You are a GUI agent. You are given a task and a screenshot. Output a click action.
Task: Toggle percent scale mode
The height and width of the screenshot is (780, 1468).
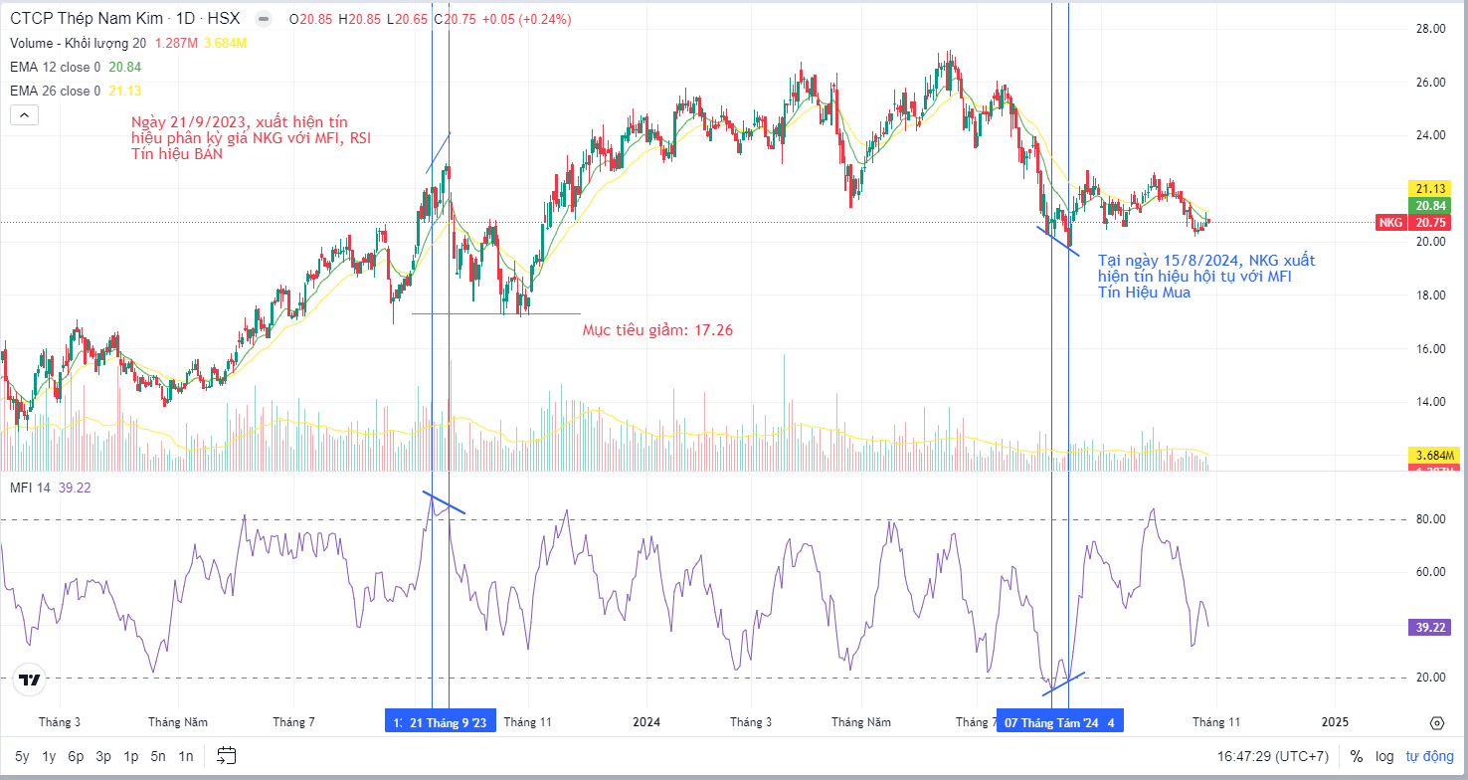click(1357, 756)
